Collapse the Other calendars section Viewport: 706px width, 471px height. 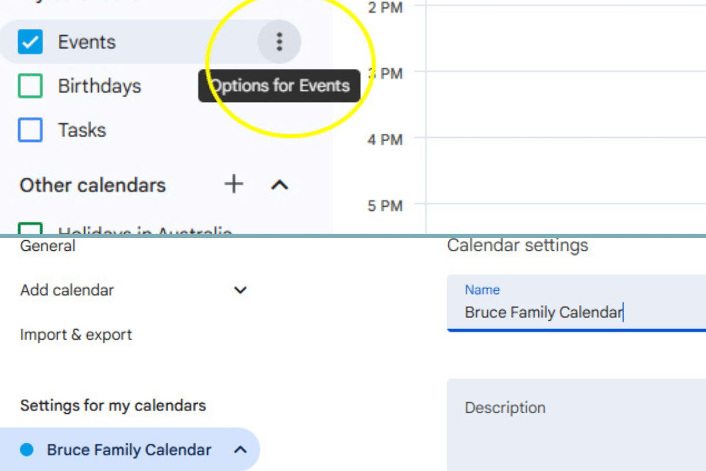click(x=279, y=185)
